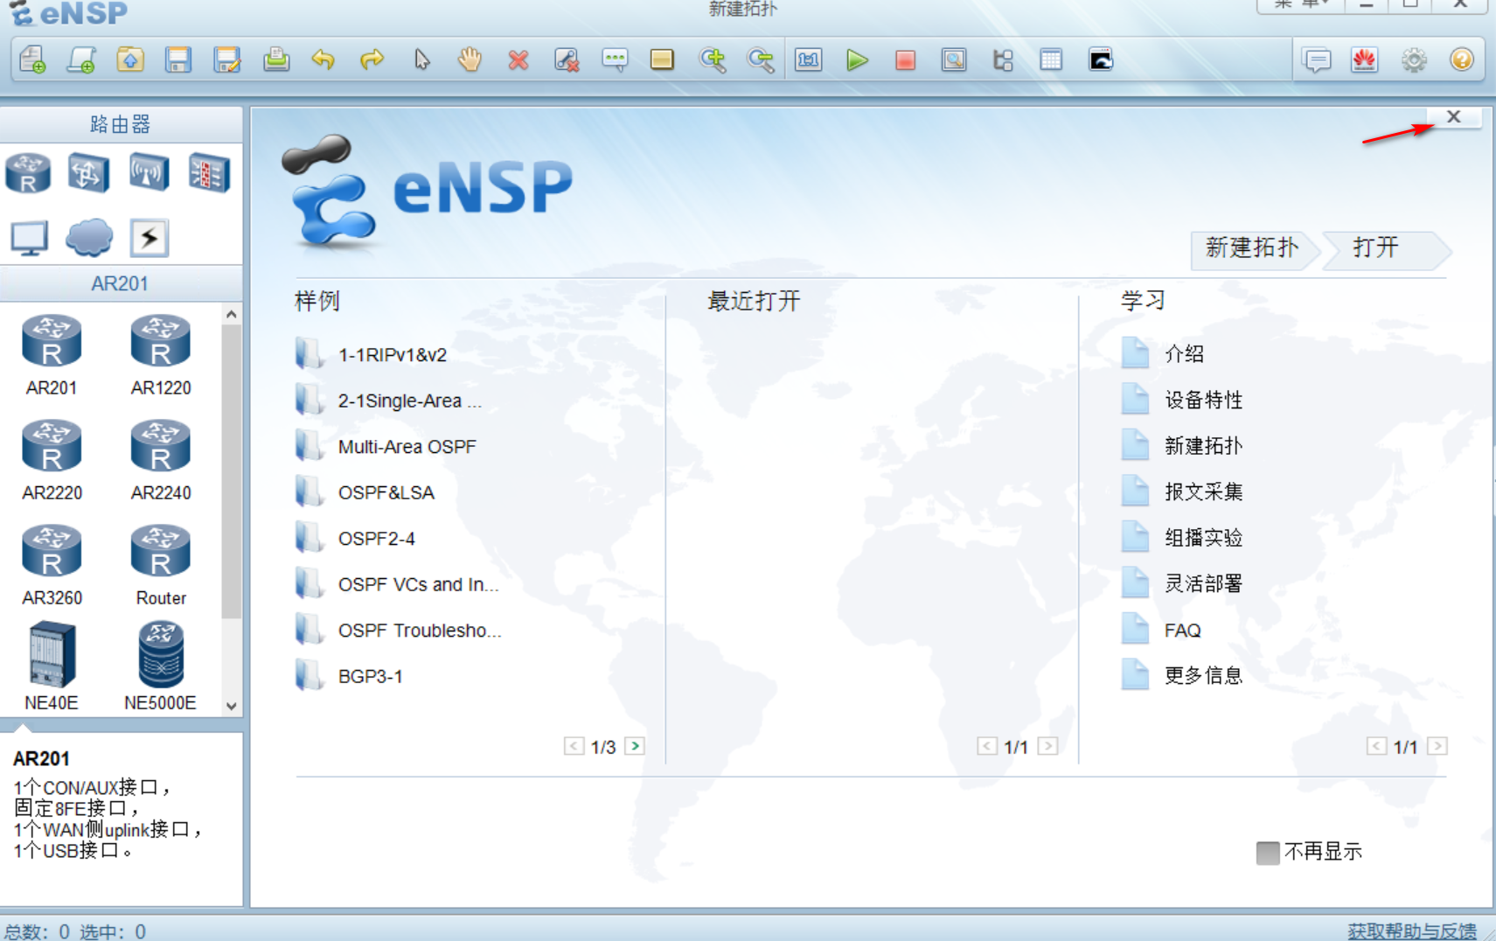Check the 不再显示 checkbox
The height and width of the screenshot is (941, 1496).
click(x=1267, y=852)
